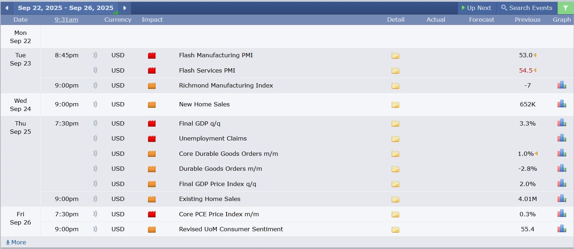Click the green filter icon
Viewport: 574px width, 249px height.
coord(565,8)
